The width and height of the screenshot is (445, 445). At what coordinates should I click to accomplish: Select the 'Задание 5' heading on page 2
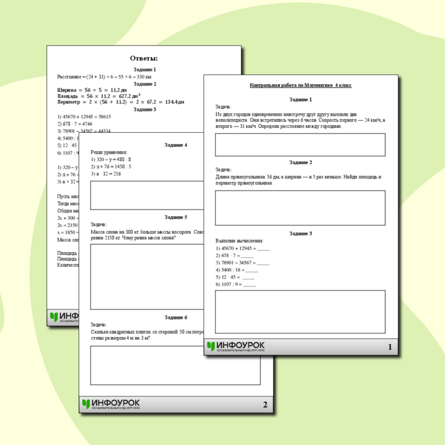click(175, 217)
